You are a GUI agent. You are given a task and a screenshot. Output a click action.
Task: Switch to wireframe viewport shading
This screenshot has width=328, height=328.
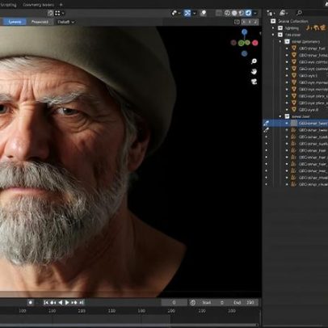[x=227, y=13]
